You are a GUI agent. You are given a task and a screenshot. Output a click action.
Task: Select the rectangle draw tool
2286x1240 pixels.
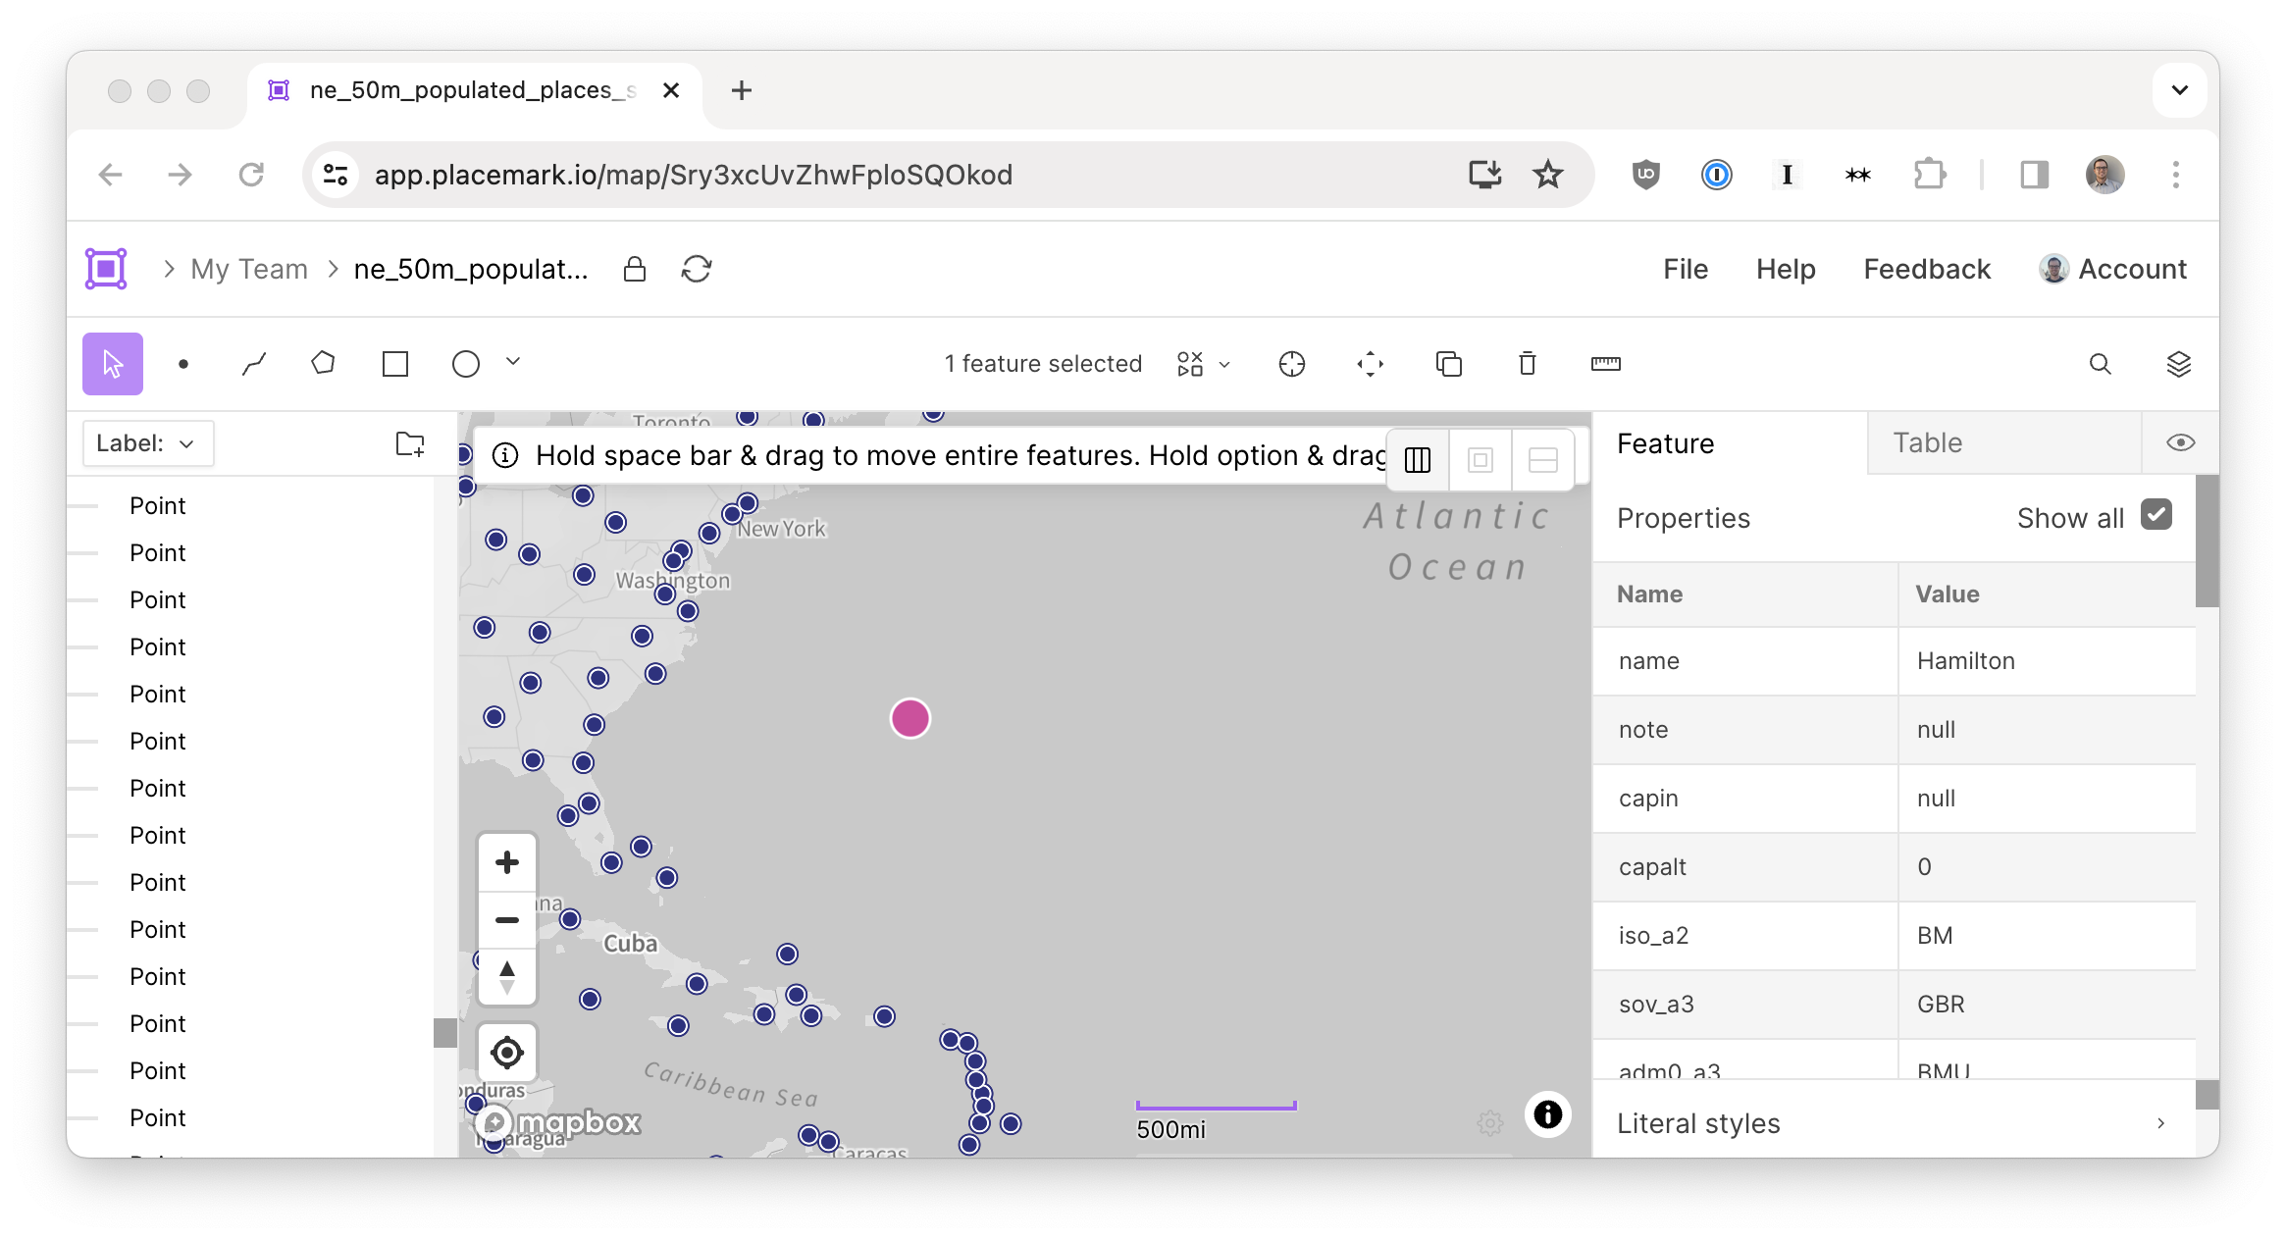tap(395, 362)
